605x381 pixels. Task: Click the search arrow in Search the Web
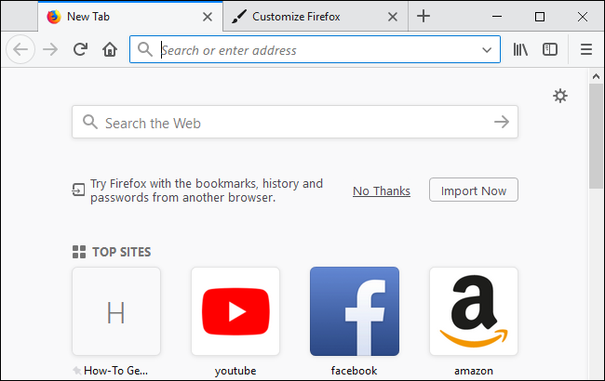pyautogui.click(x=501, y=122)
